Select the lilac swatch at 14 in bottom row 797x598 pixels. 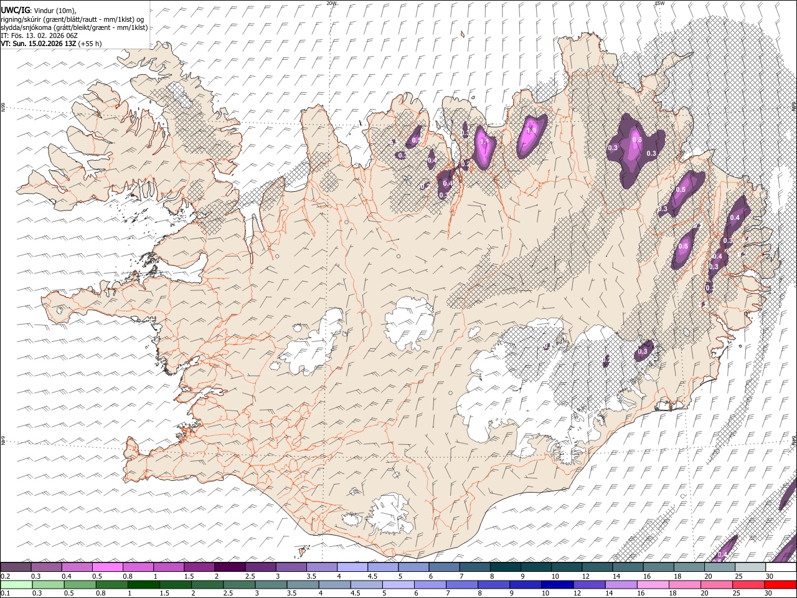click(621, 585)
